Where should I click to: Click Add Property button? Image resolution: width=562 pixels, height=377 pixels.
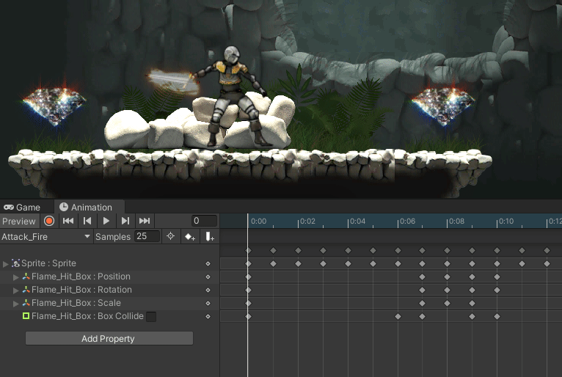tap(109, 338)
